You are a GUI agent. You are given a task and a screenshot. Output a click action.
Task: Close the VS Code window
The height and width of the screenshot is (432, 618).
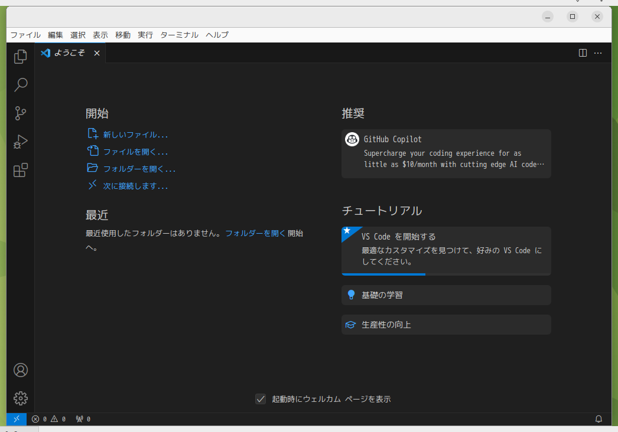(x=597, y=17)
